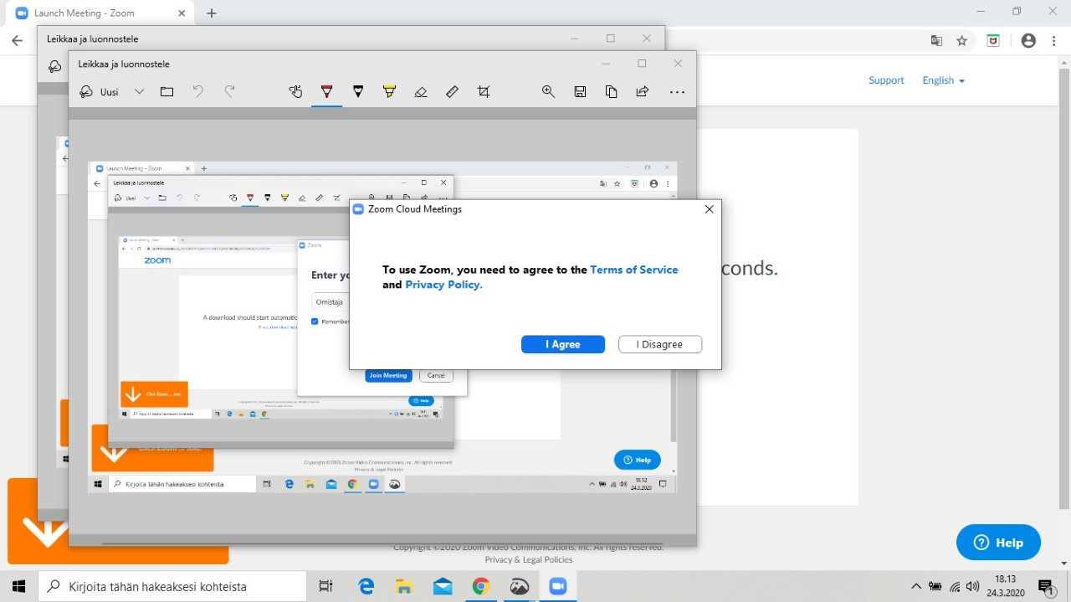Click the I Disagree button
Viewport: 1071px width, 602px height.
[x=659, y=344]
